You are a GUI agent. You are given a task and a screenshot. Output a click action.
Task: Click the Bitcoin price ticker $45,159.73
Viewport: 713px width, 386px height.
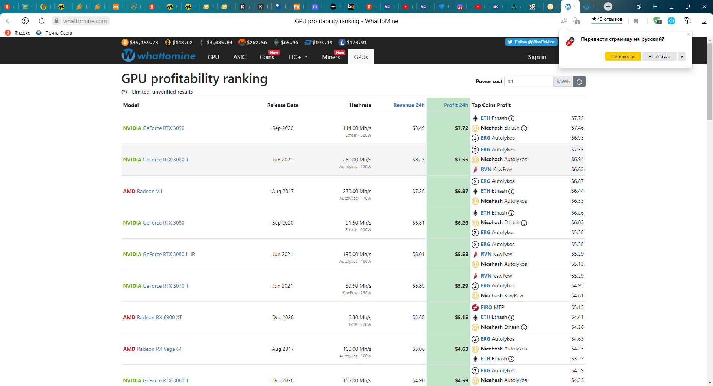pos(140,42)
